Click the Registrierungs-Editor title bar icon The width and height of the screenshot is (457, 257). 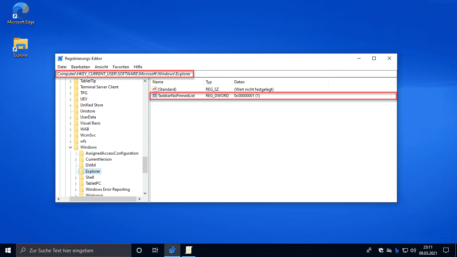tap(60, 59)
